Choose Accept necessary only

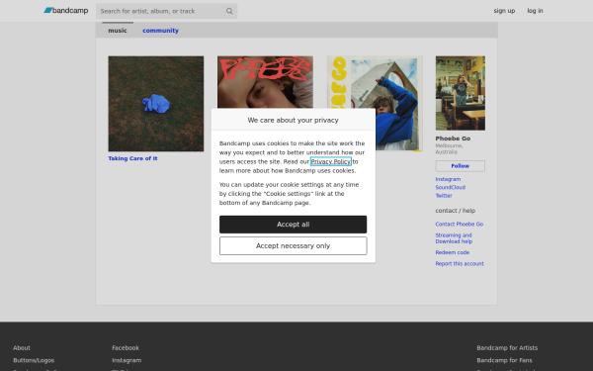coord(294,246)
